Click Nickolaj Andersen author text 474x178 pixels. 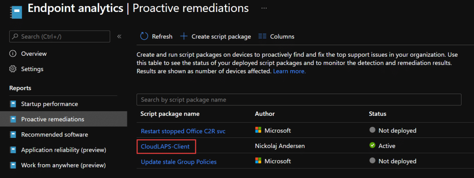[x=280, y=146]
